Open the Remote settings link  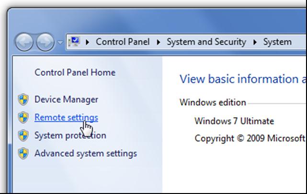click(x=66, y=117)
